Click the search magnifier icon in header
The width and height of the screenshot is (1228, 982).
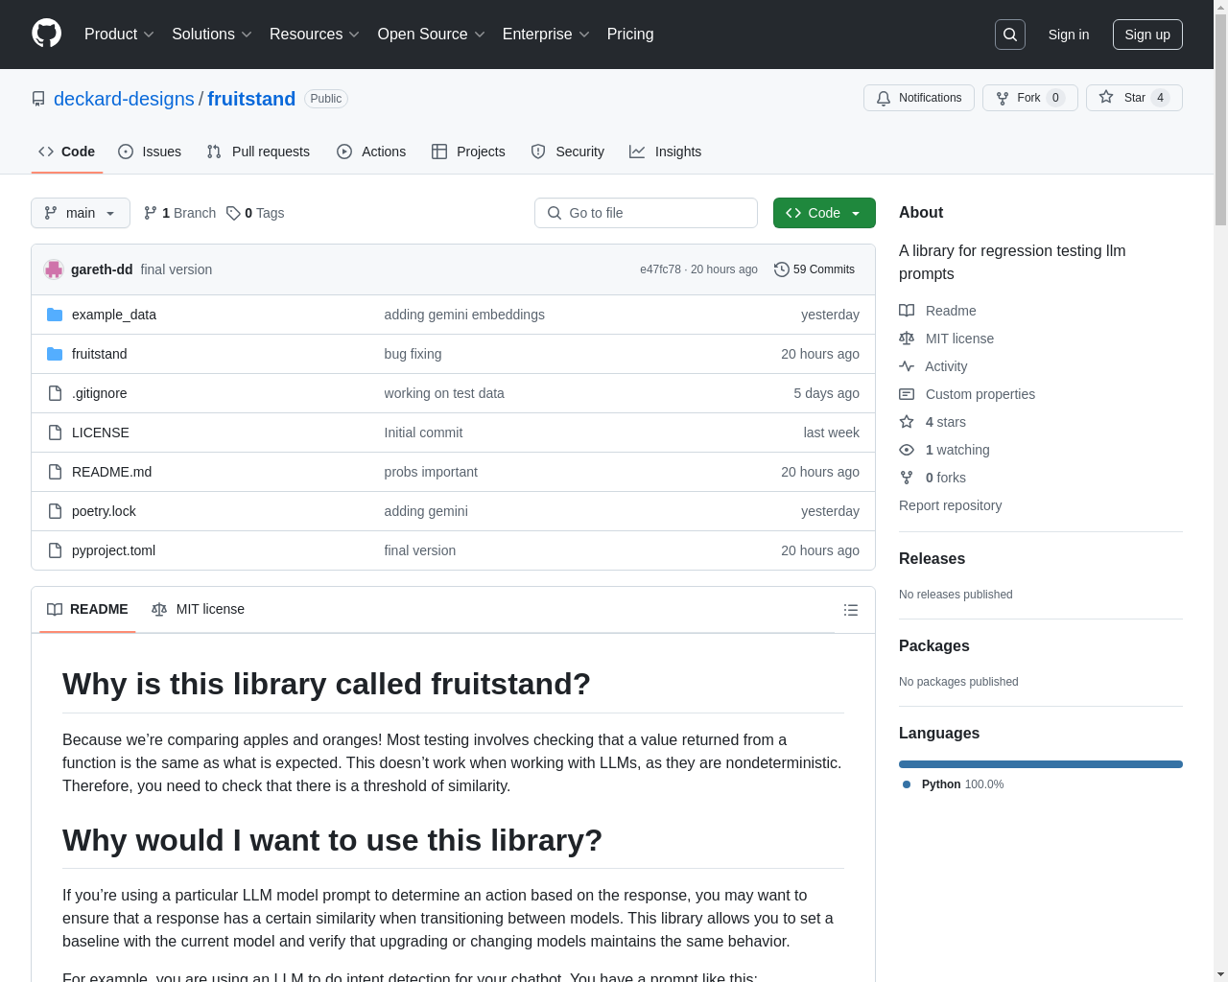[1010, 35]
